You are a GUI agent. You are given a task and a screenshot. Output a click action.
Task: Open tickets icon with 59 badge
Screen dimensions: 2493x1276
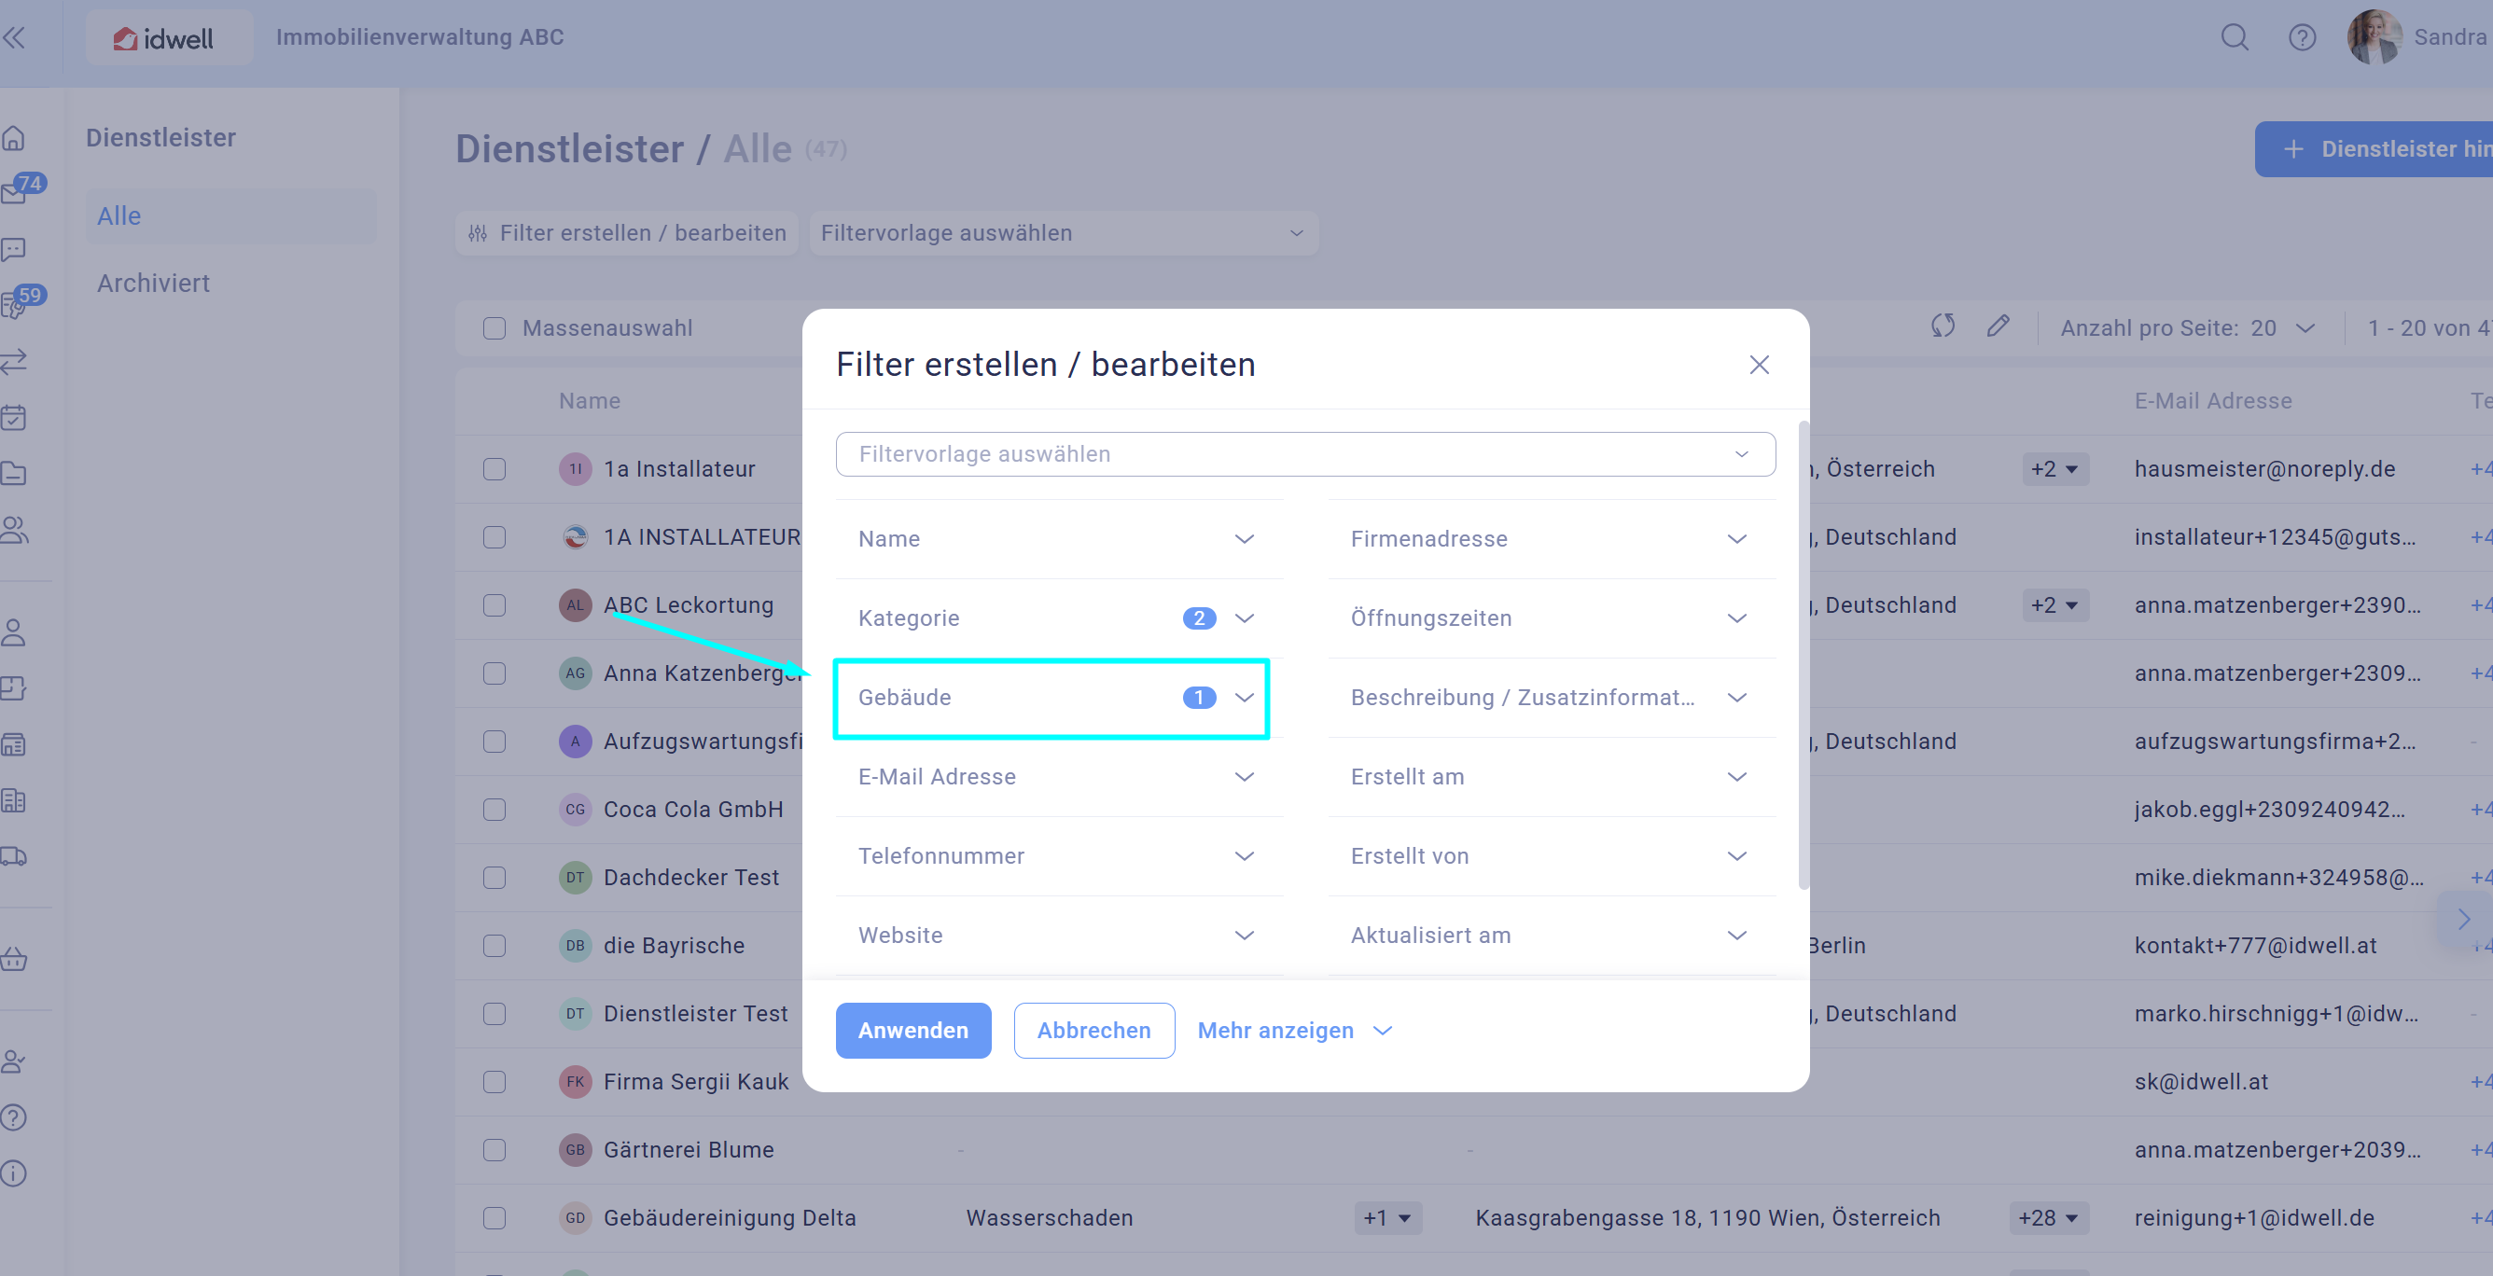[14, 306]
